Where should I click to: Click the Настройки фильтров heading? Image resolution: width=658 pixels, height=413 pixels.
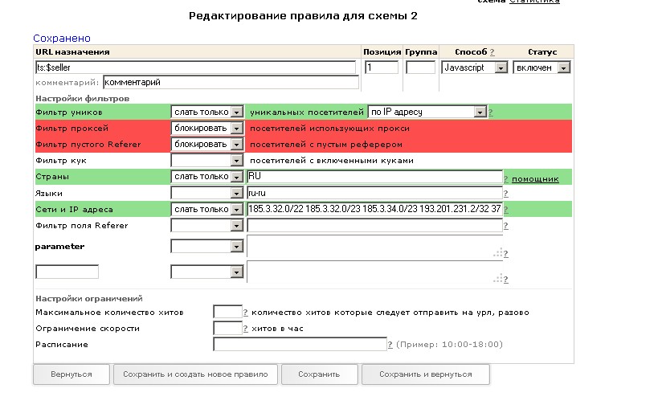pos(83,99)
